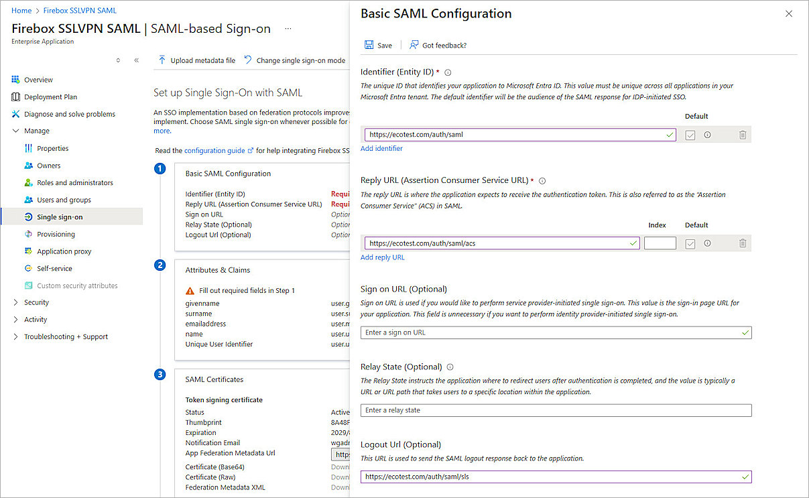Uncheck the Default checkbox for the reply URL

click(x=690, y=243)
